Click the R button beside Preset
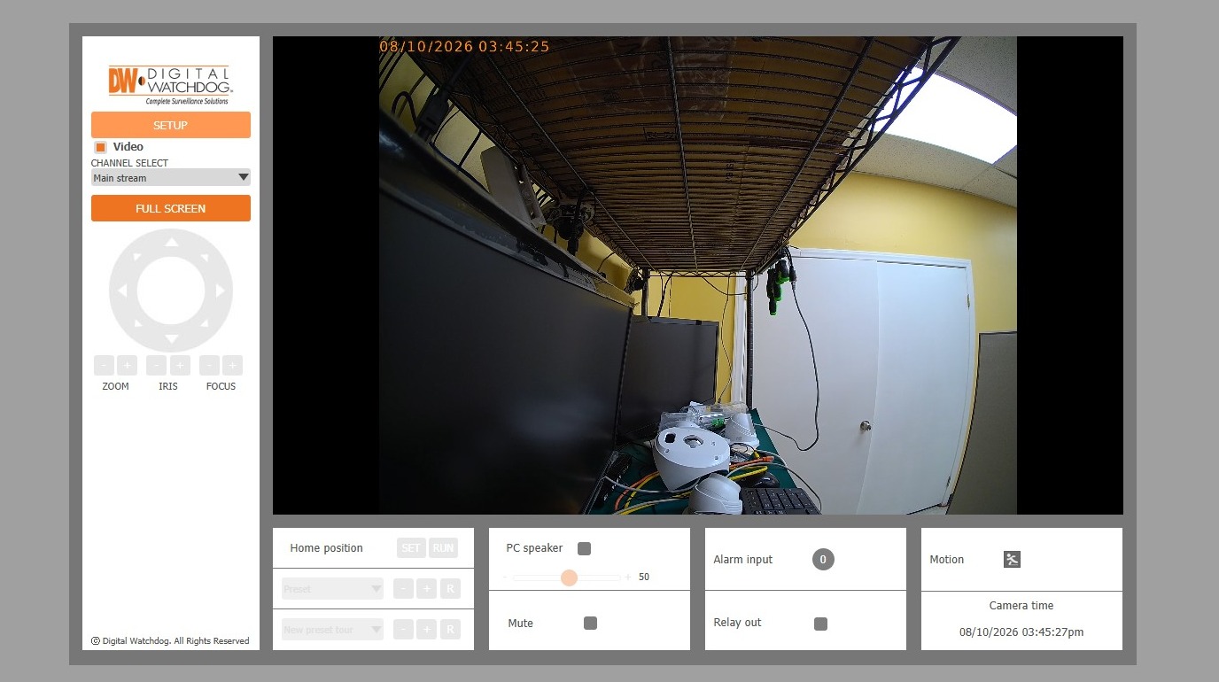Image resolution: width=1219 pixels, height=682 pixels. point(450,589)
